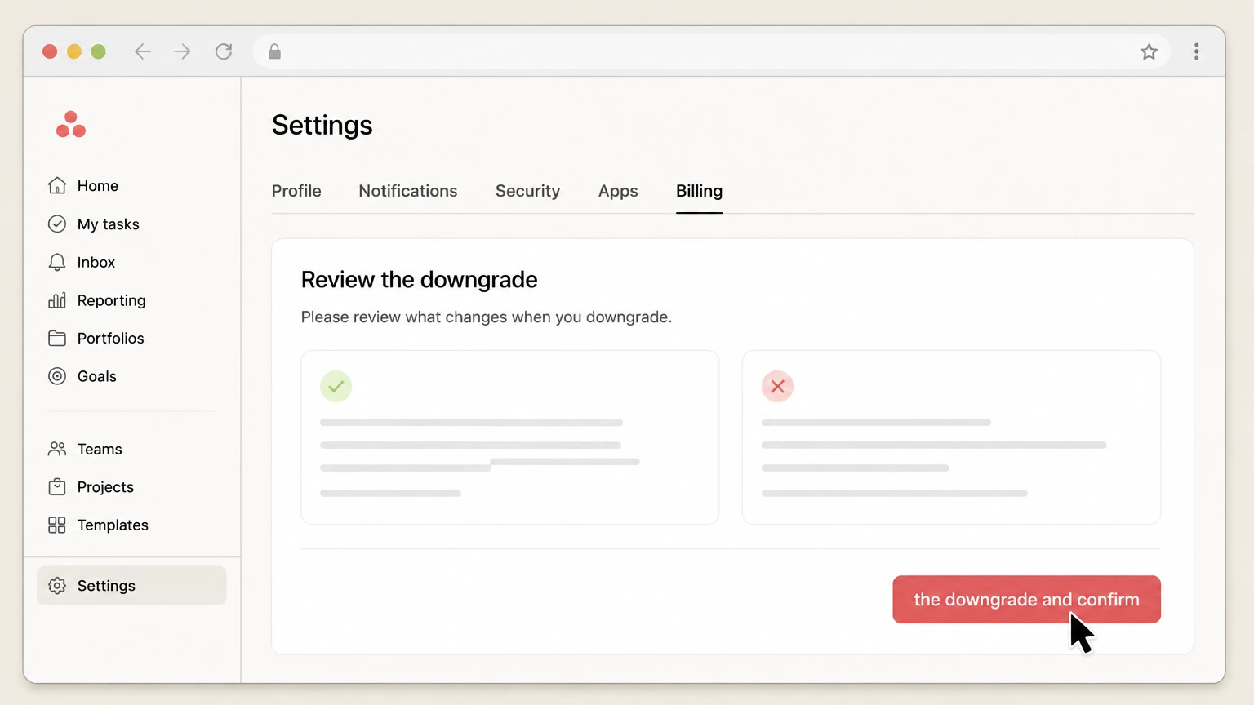Click the Portfolios label
The width and height of the screenshot is (1254, 705).
111,338
